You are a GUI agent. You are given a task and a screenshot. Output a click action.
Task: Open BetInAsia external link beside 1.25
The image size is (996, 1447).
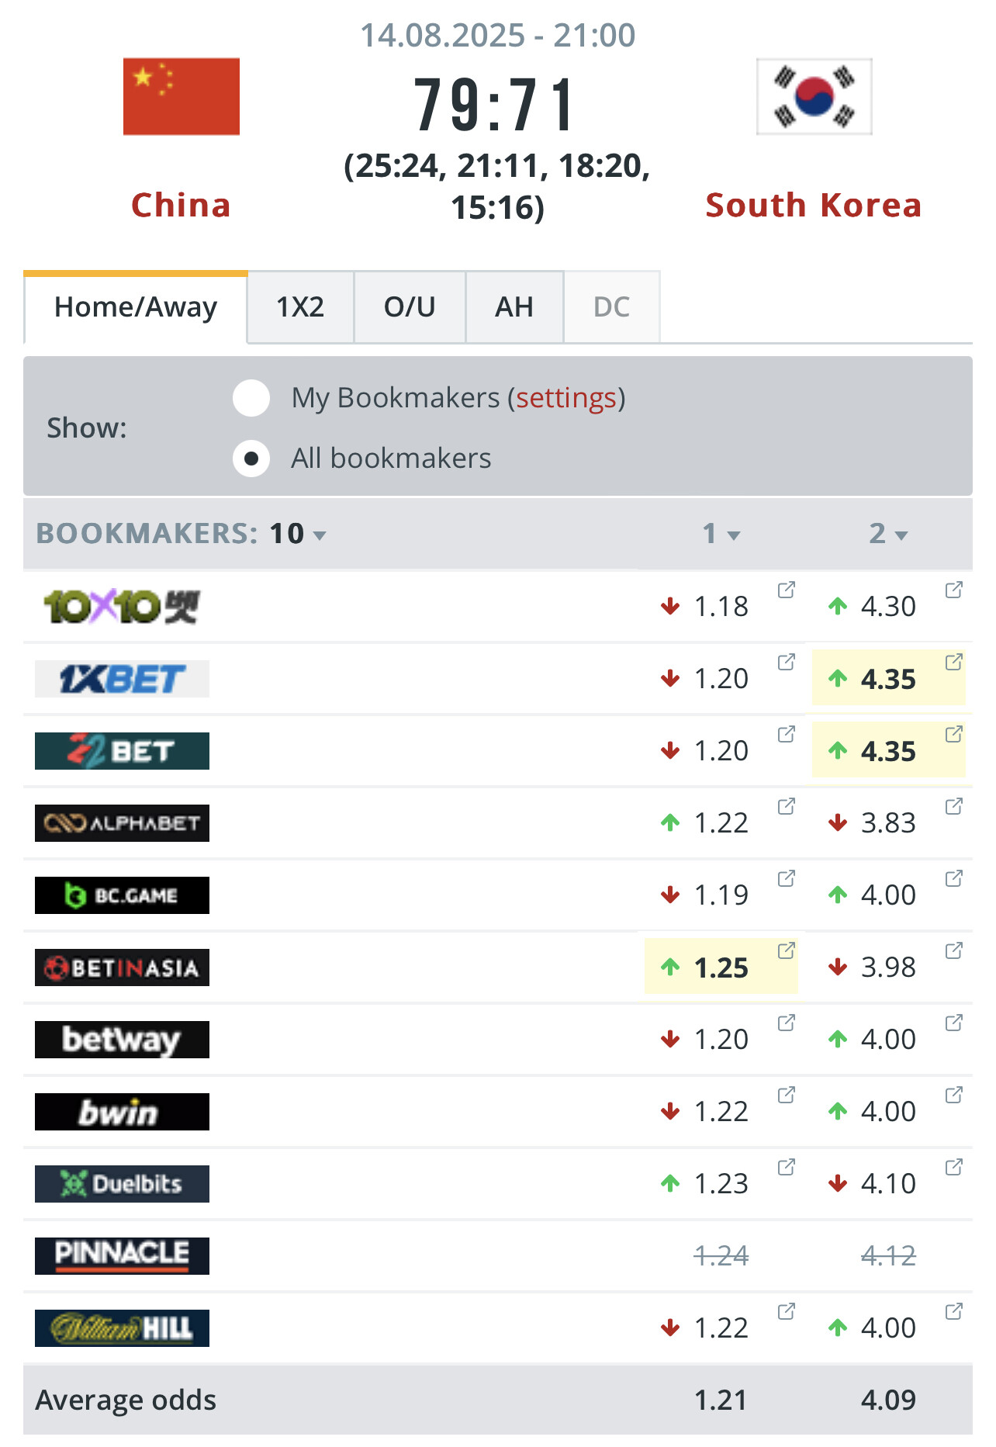coord(786,950)
